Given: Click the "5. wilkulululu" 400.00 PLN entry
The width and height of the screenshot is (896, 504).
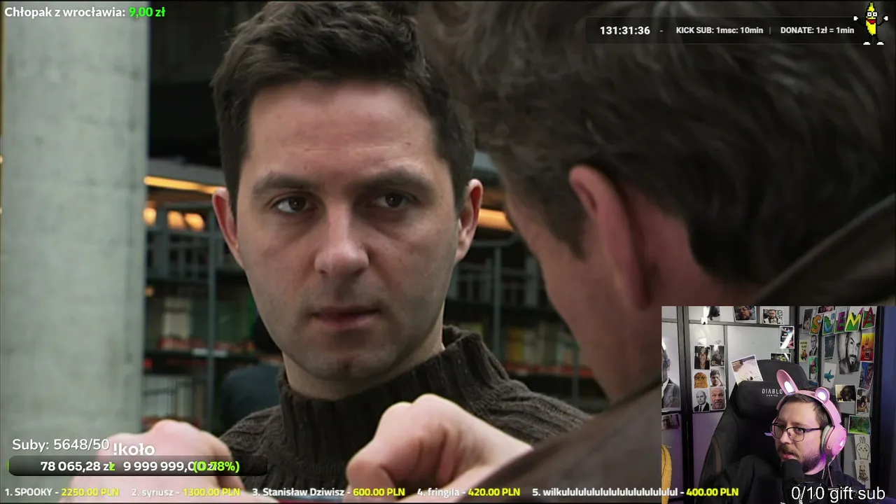Looking at the screenshot, I should [x=635, y=492].
